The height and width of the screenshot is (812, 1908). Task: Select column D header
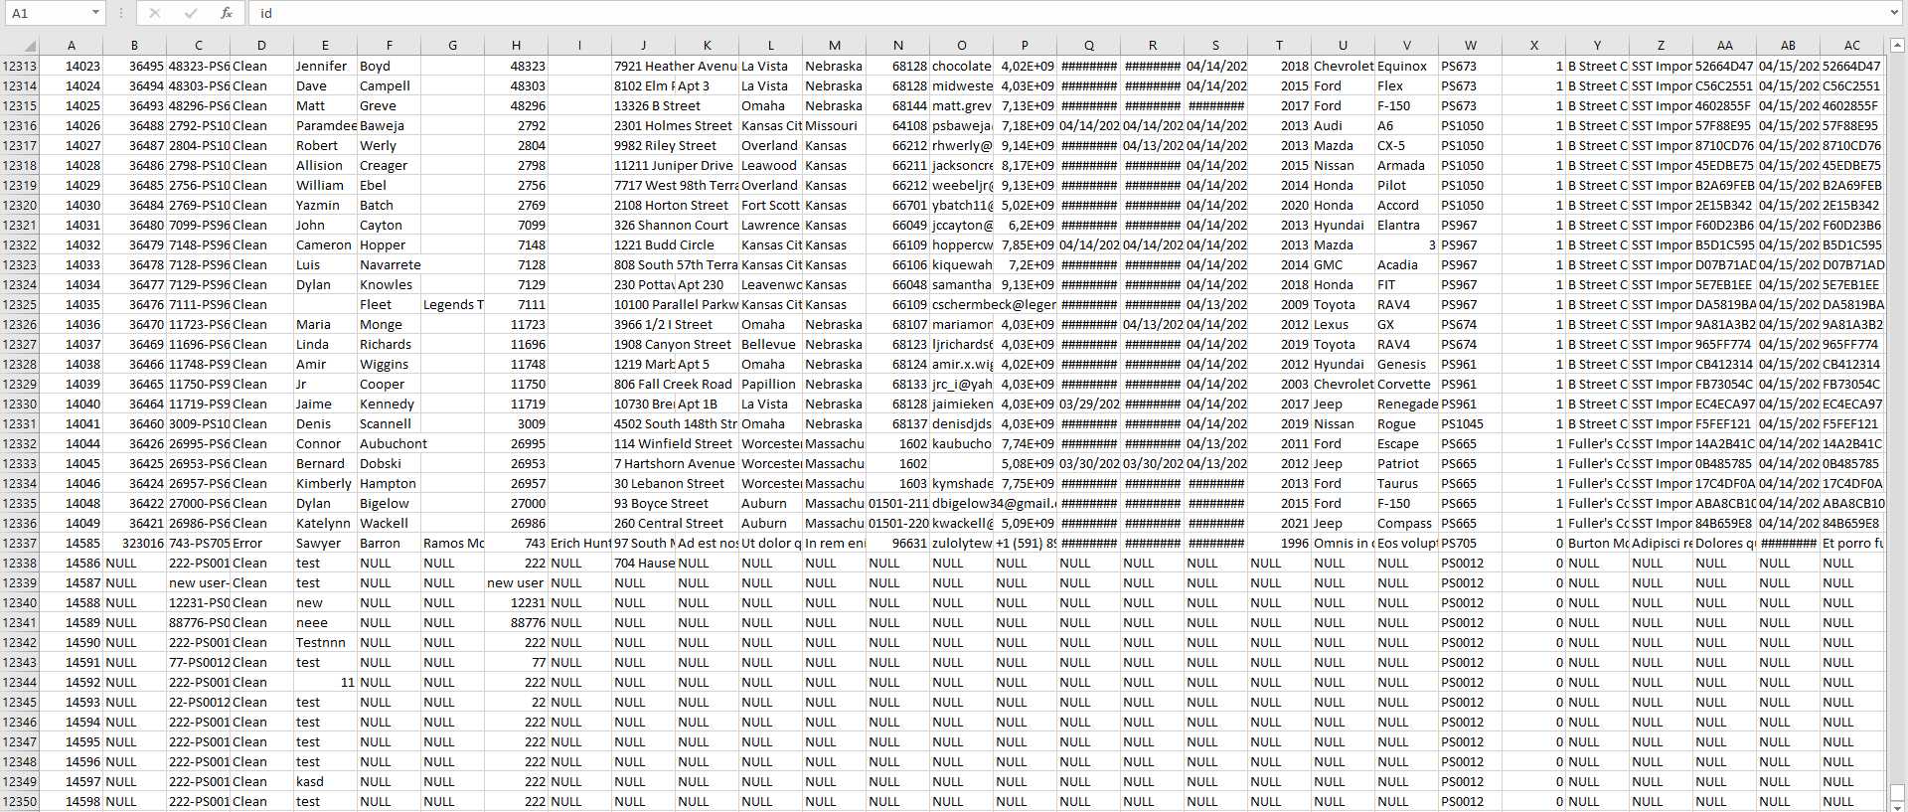click(x=261, y=45)
